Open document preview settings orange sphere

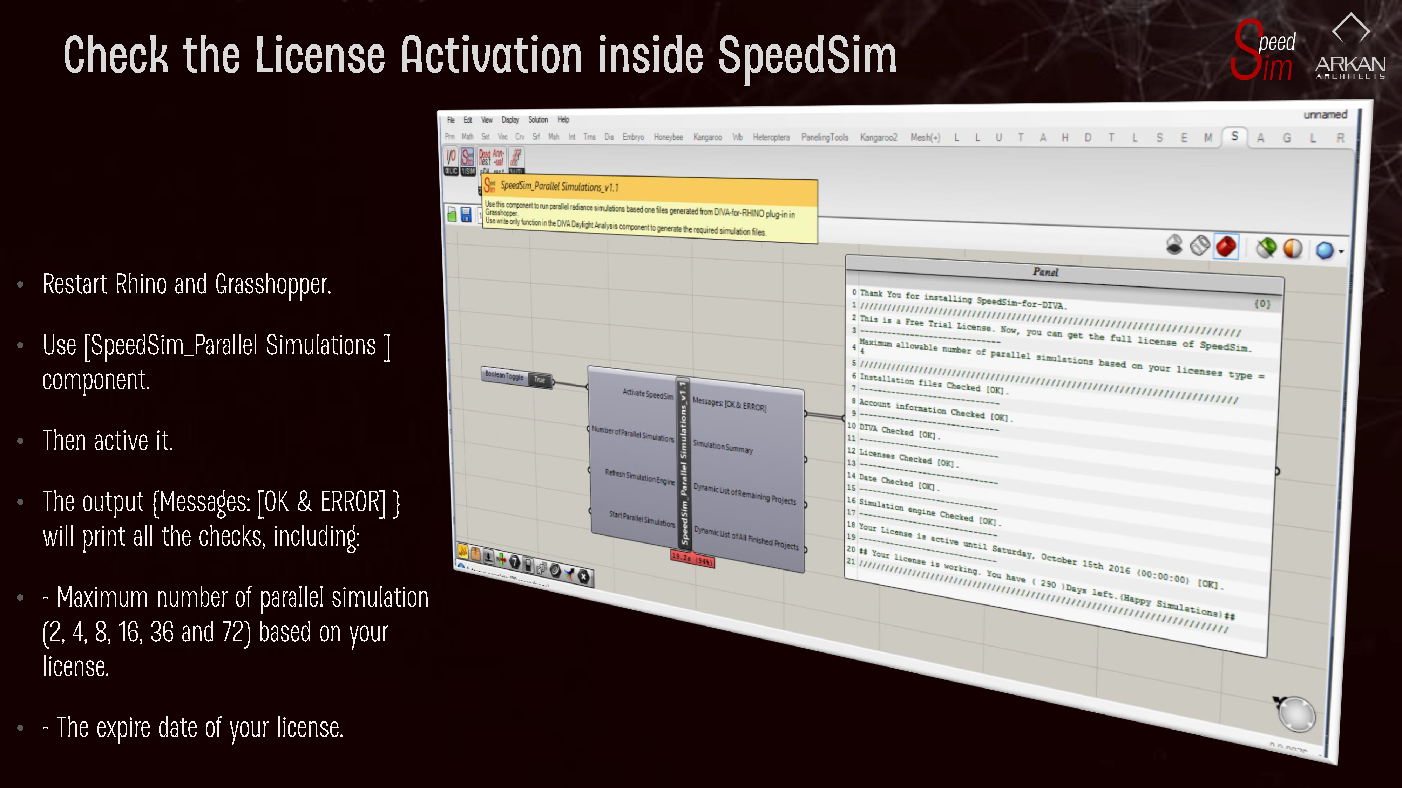click(x=1293, y=249)
